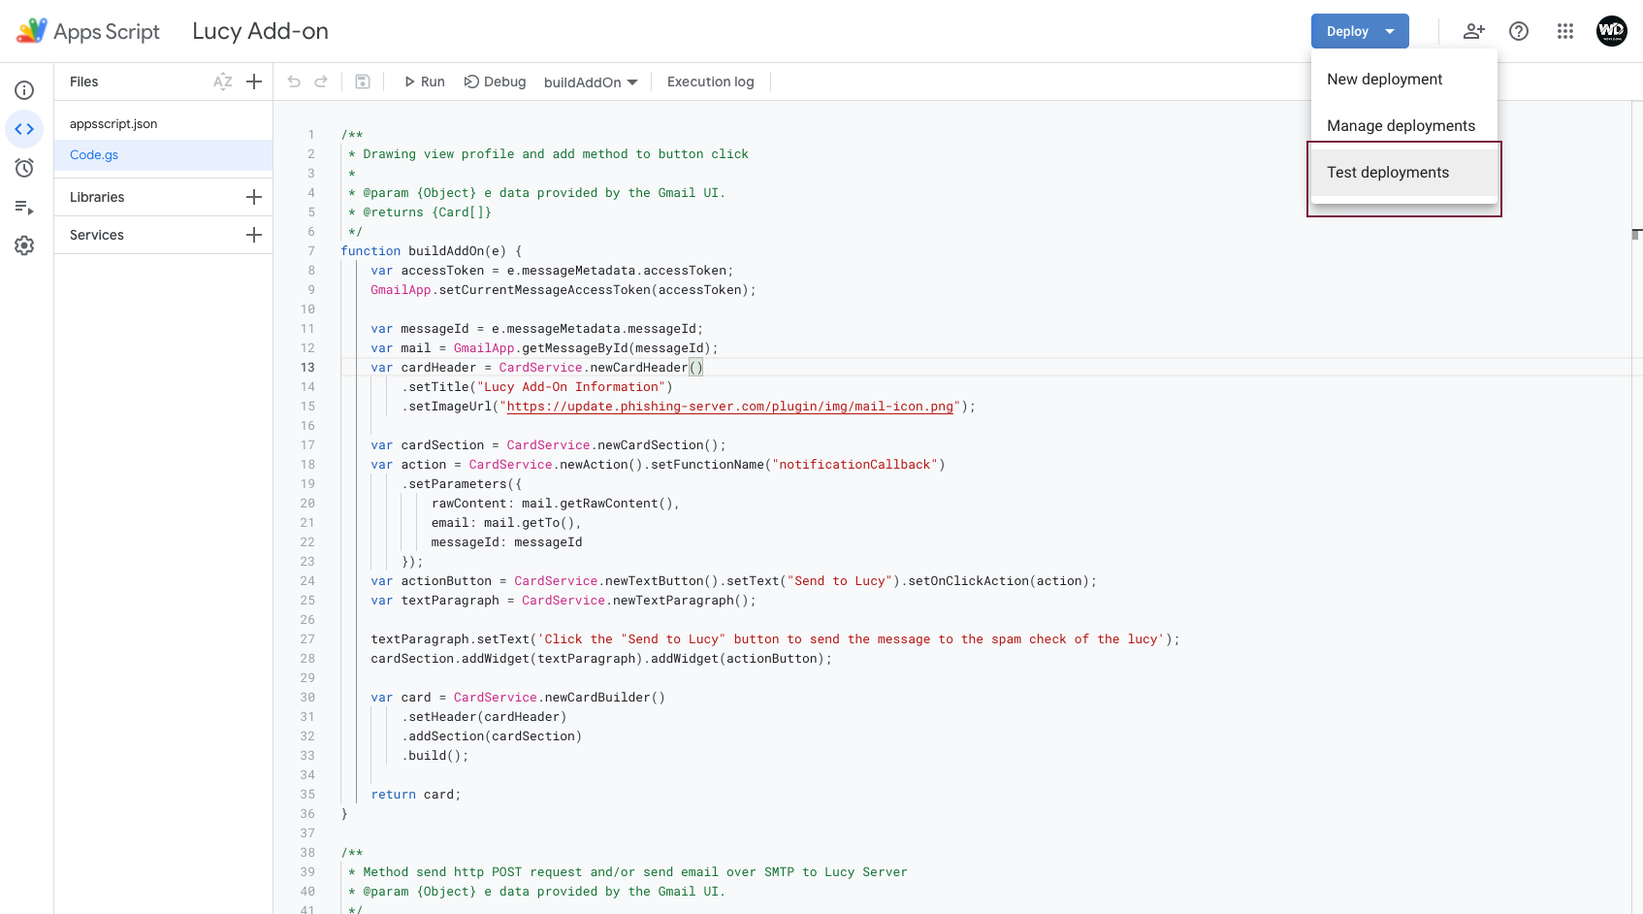Open Project Settings gear icon
This screenshot has height=914, width=1643.
click(x=24, y=245)
